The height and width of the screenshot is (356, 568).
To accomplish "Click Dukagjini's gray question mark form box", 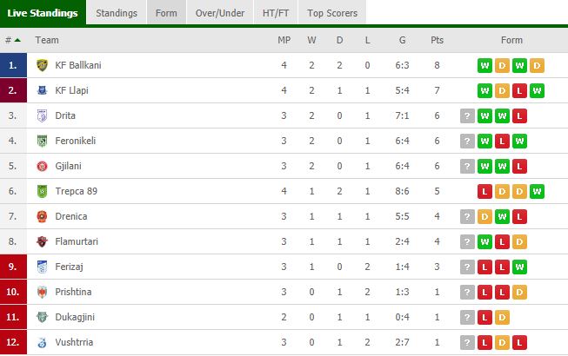I will tap(467, 318).
